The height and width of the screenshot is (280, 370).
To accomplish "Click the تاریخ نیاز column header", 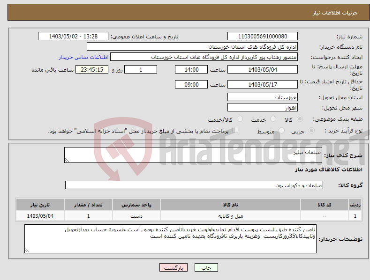I will 40,205.
